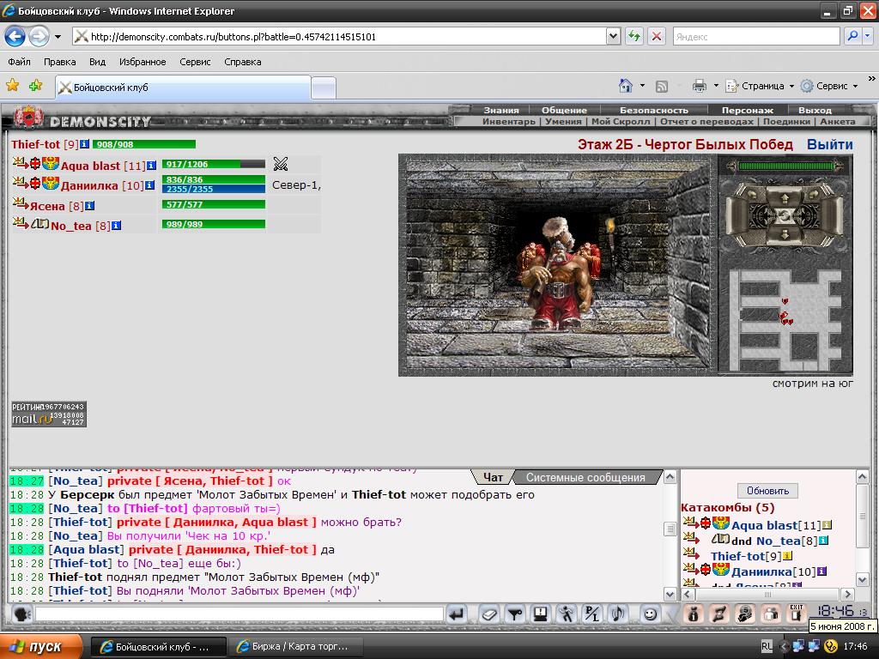The width and height of the screenshot is (879, 659).
Task: Open the Страница toolbar dropdown
Action: pyautogui.click(x=760, y=86)
